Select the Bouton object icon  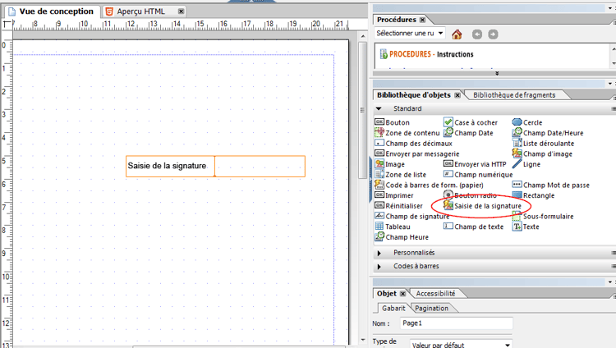379,122
